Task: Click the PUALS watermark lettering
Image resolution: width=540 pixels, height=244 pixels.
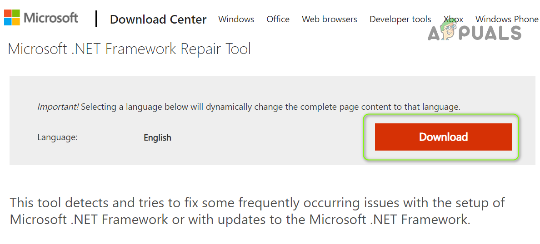Action: point(493,33)
